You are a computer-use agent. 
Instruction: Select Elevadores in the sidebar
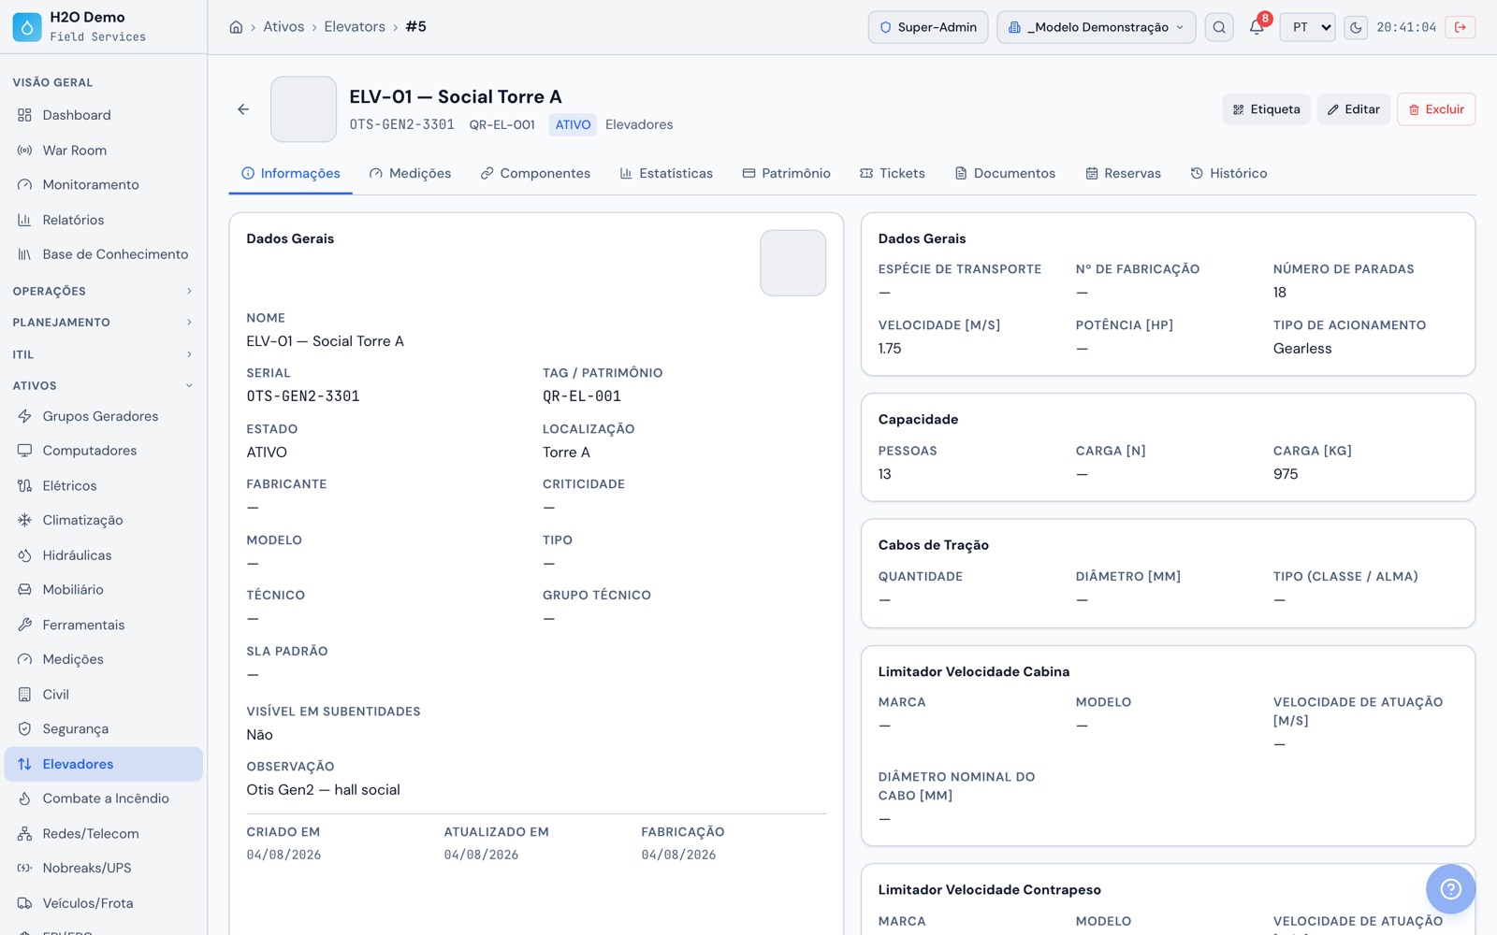click(104, 764)
